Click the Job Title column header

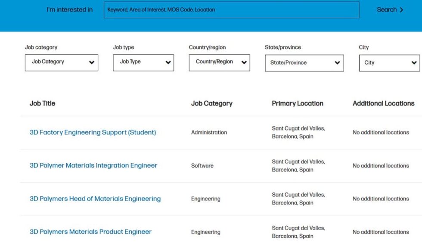[42, 103]
